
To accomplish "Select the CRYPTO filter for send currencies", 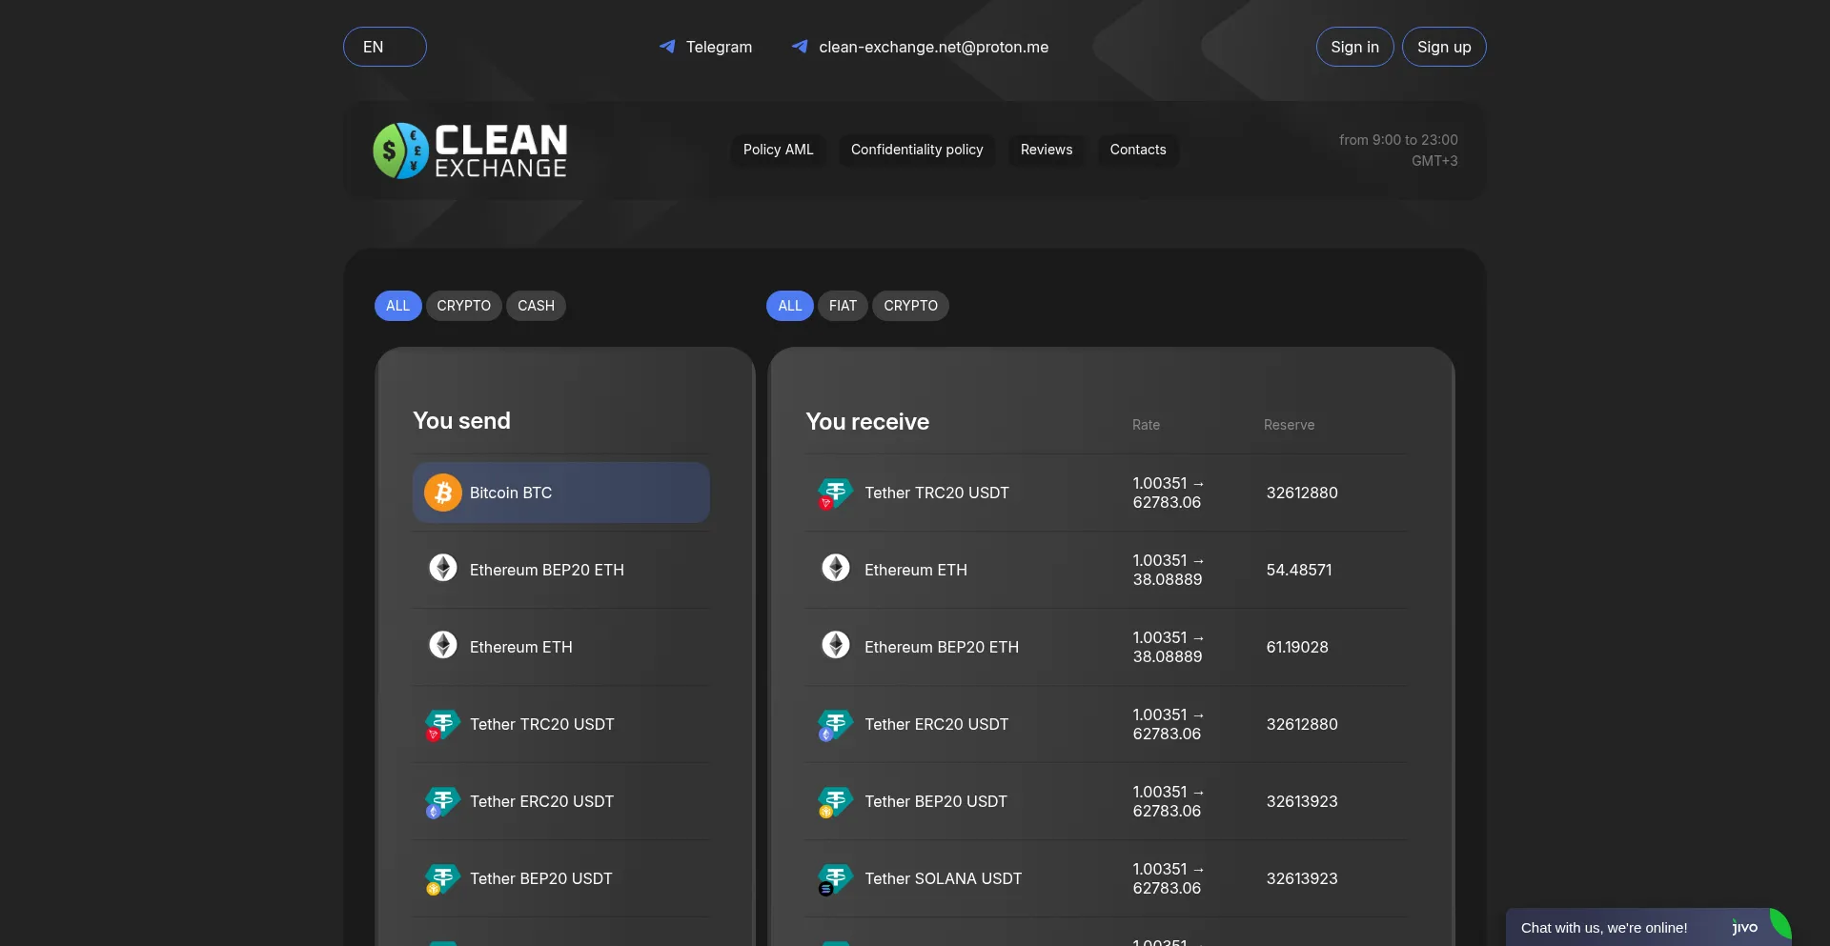I will (x=463, y=306).
